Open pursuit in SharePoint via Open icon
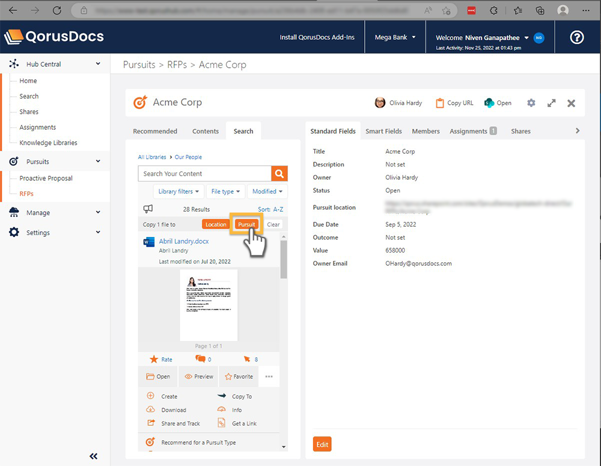 [489, 103]
